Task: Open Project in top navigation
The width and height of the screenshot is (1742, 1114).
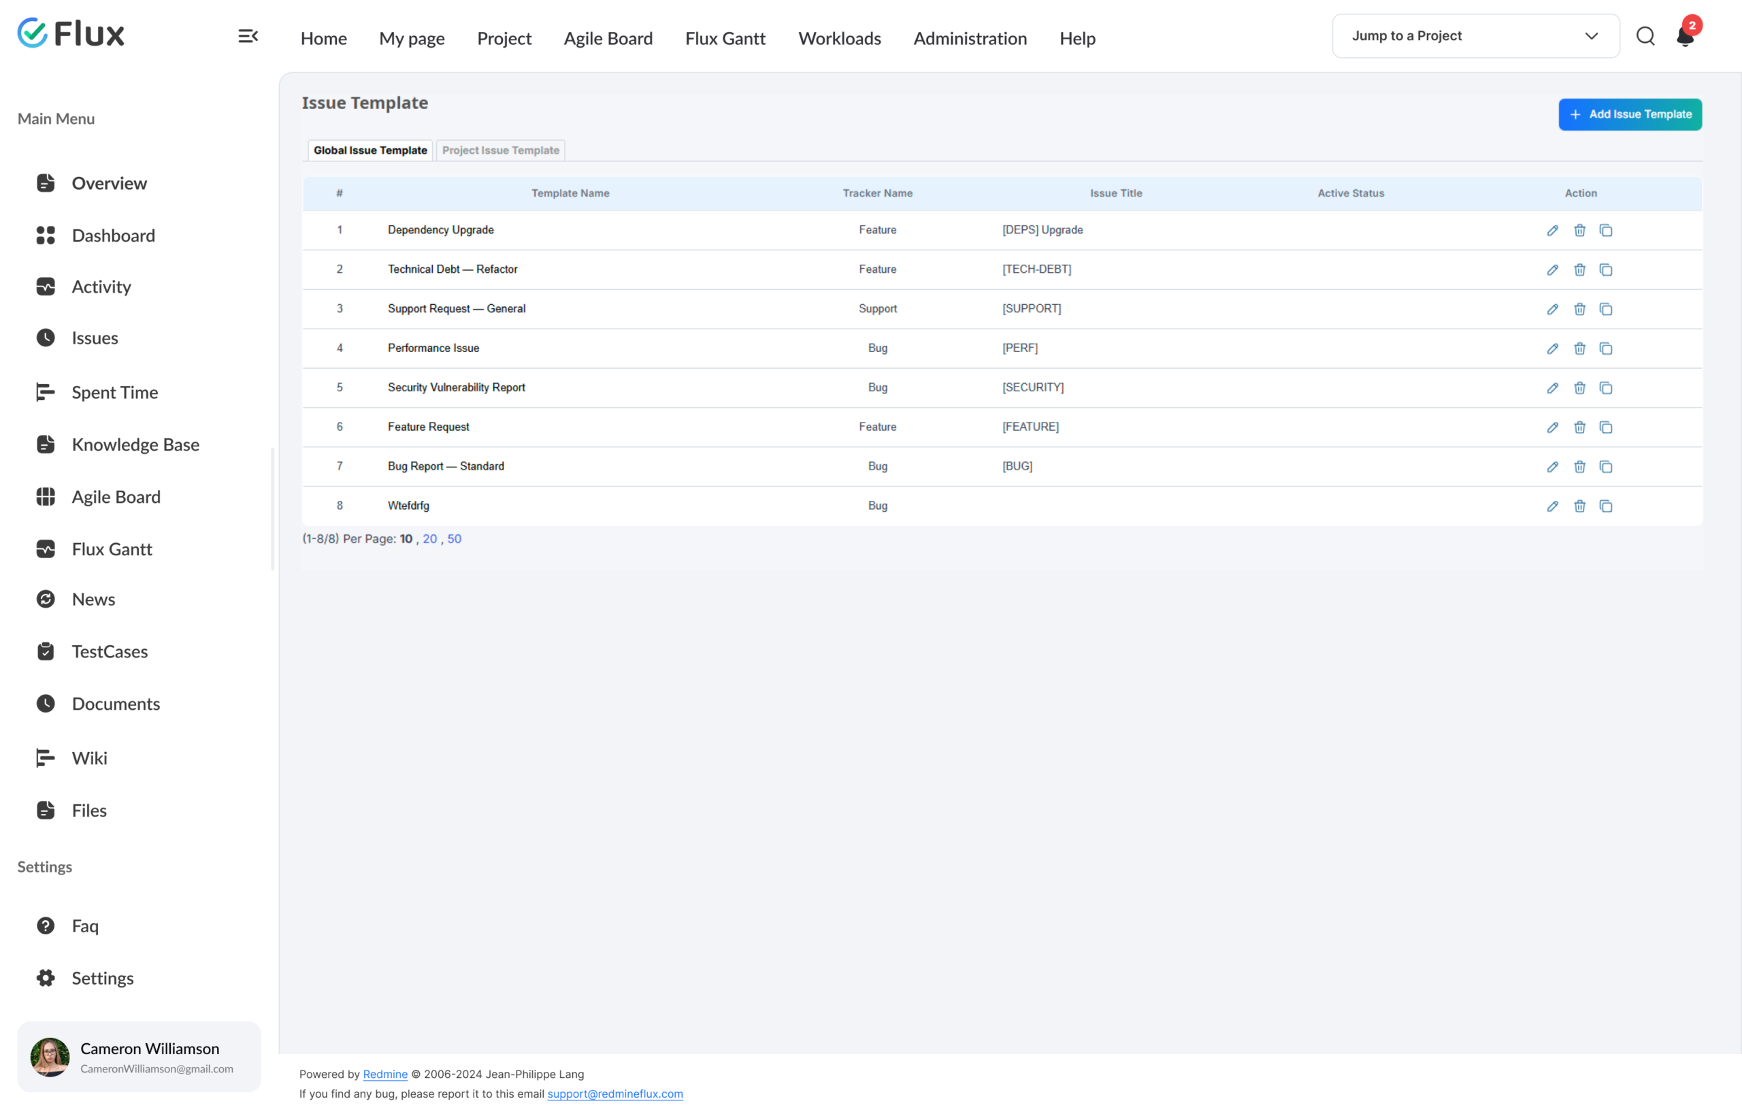Action: click(504, 38)
